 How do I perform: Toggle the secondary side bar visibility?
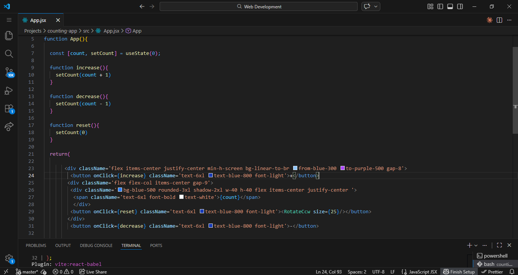[460, 6]
